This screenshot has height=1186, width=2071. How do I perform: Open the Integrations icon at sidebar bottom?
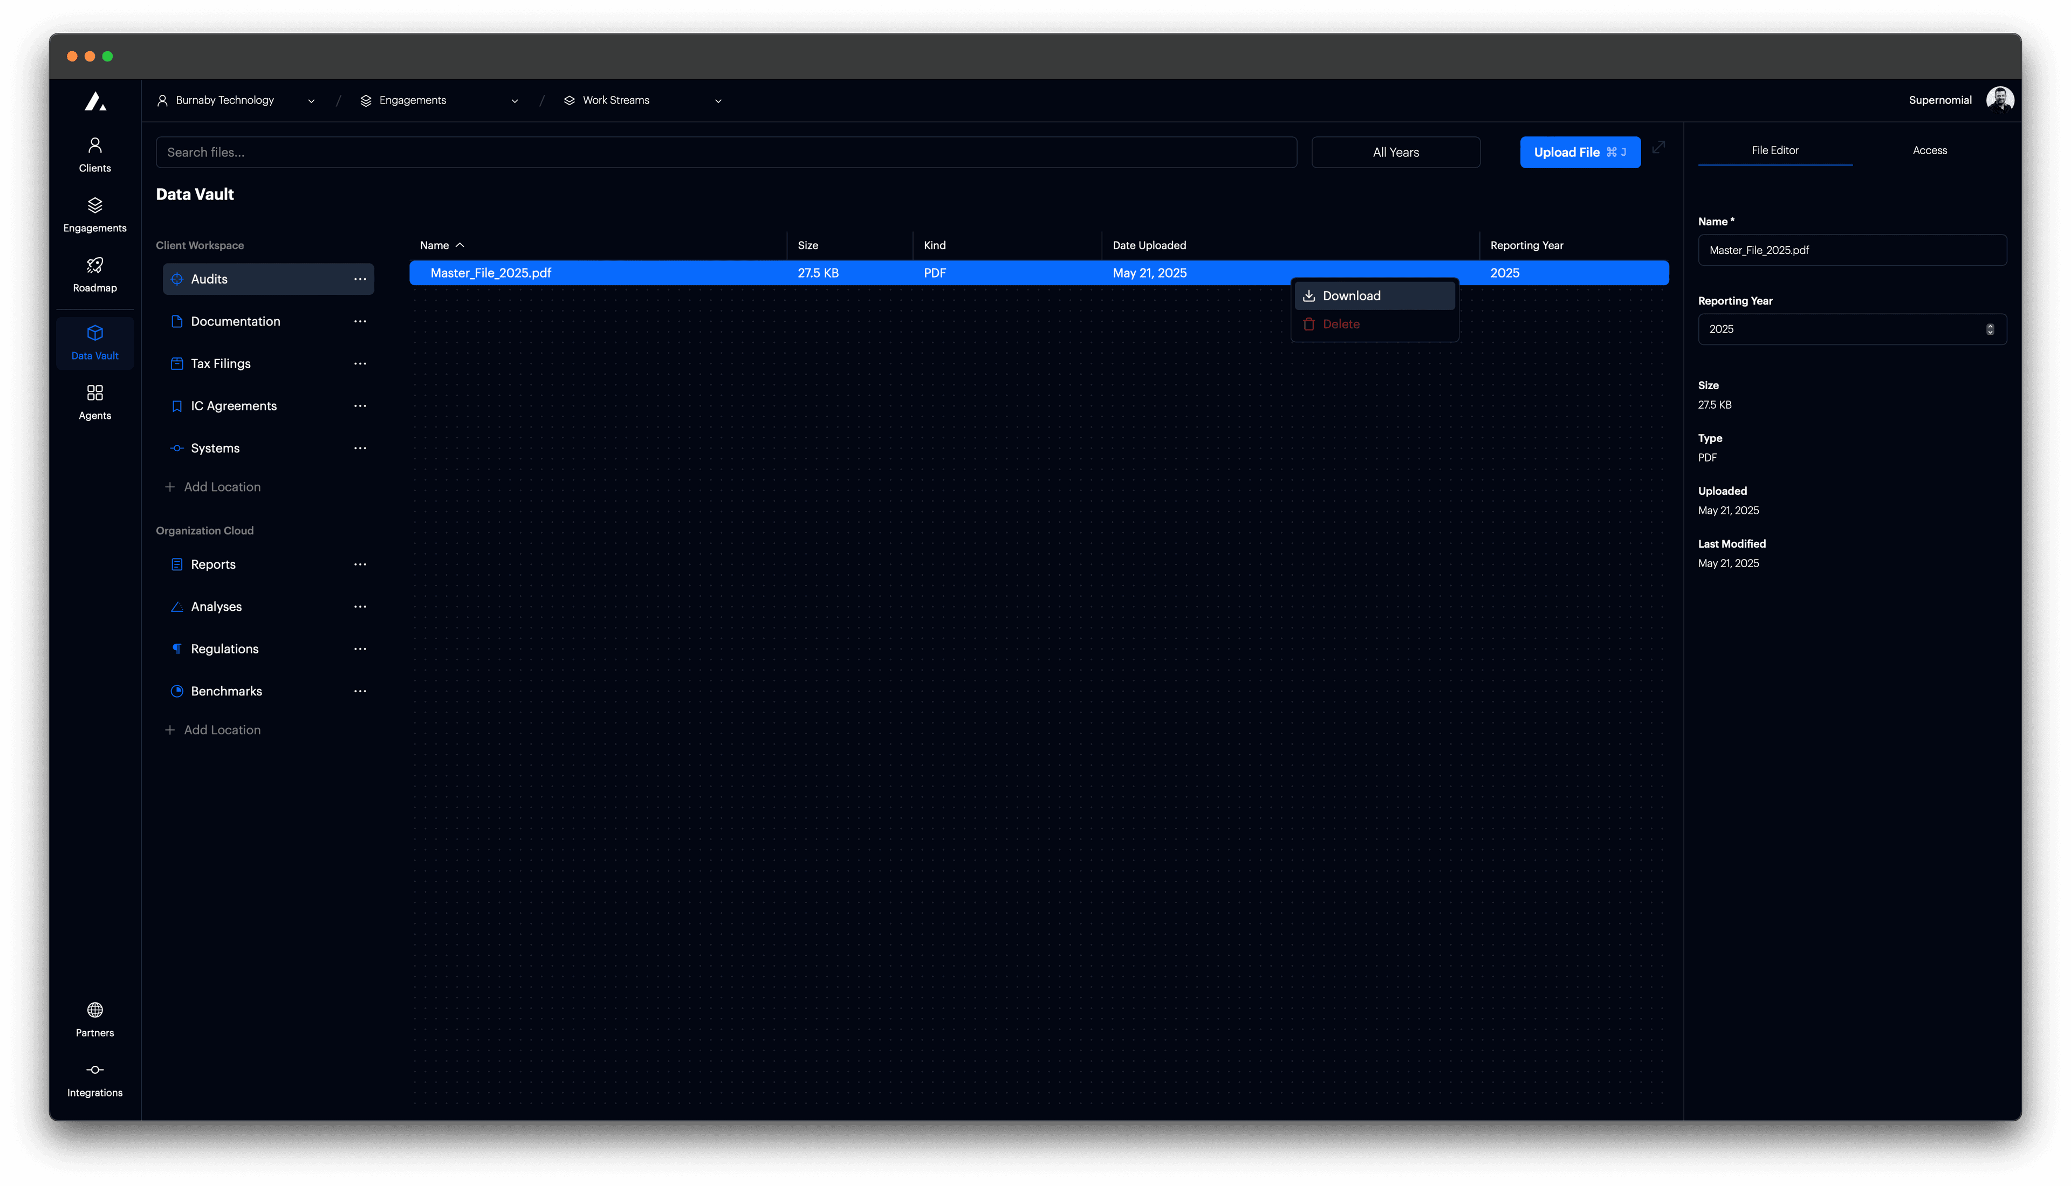94,1070
